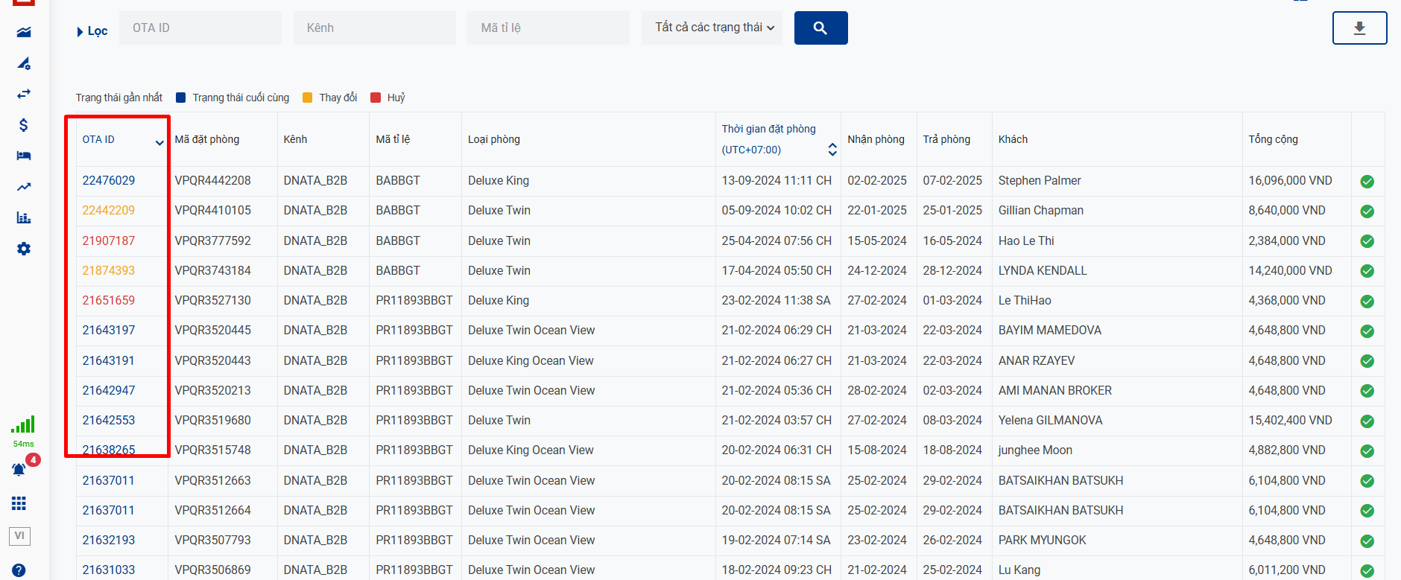Open the settings gear in sidebar

pyautogui.click(x=24, y=249)
